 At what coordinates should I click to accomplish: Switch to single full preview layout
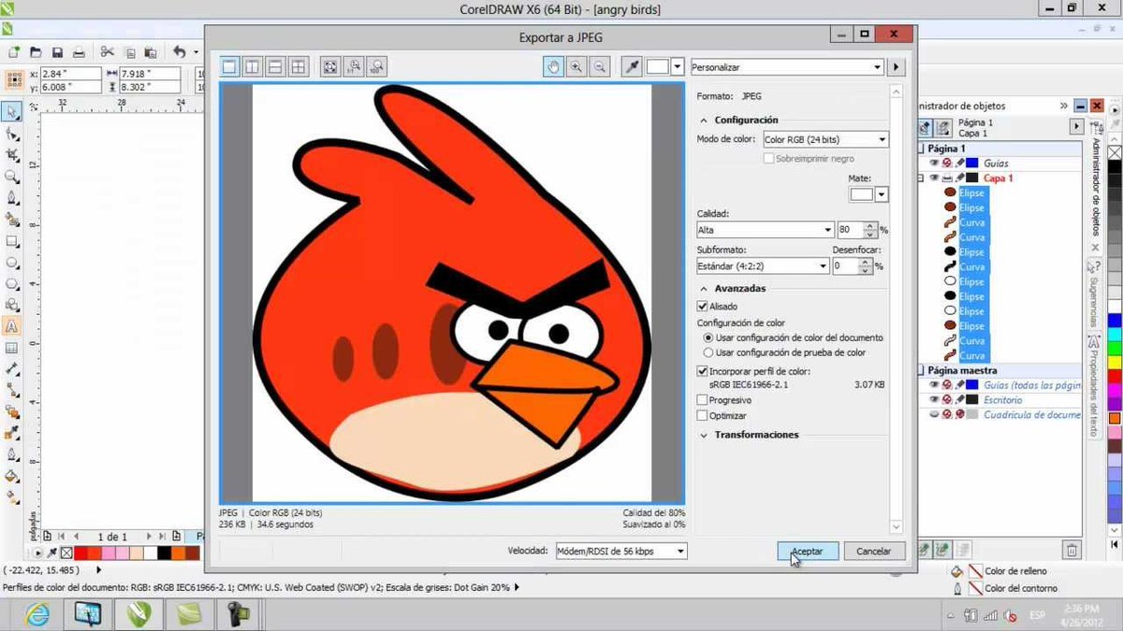click(x=230, y=66)
